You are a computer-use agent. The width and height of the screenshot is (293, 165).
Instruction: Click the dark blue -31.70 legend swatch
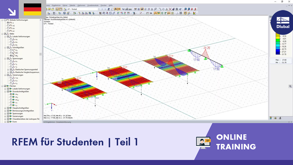click(278, 53)
